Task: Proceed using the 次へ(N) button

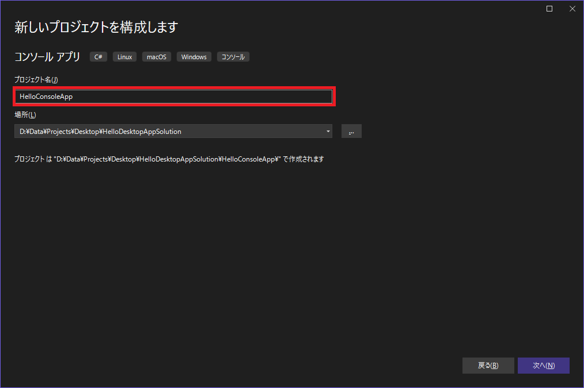Action: [x=543, y=366]
